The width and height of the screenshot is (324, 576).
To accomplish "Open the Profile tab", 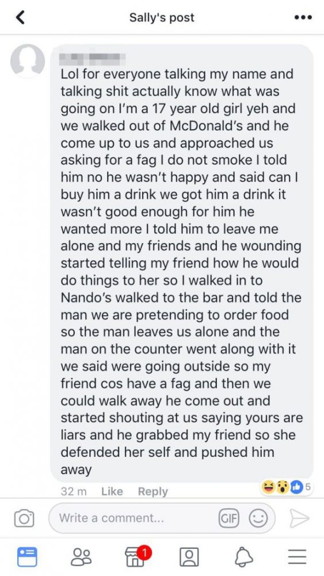I will coord(189,557).
